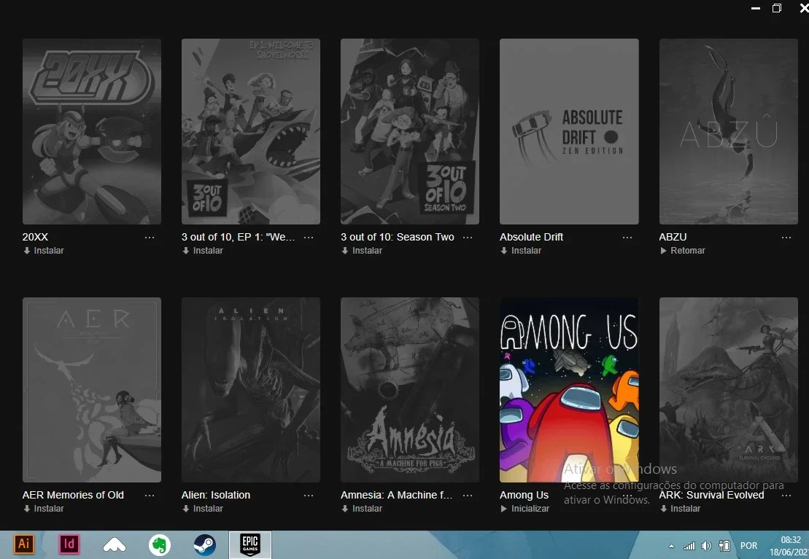
Task: Open the three-dot menu for ABZU
Action: point(786,237)
